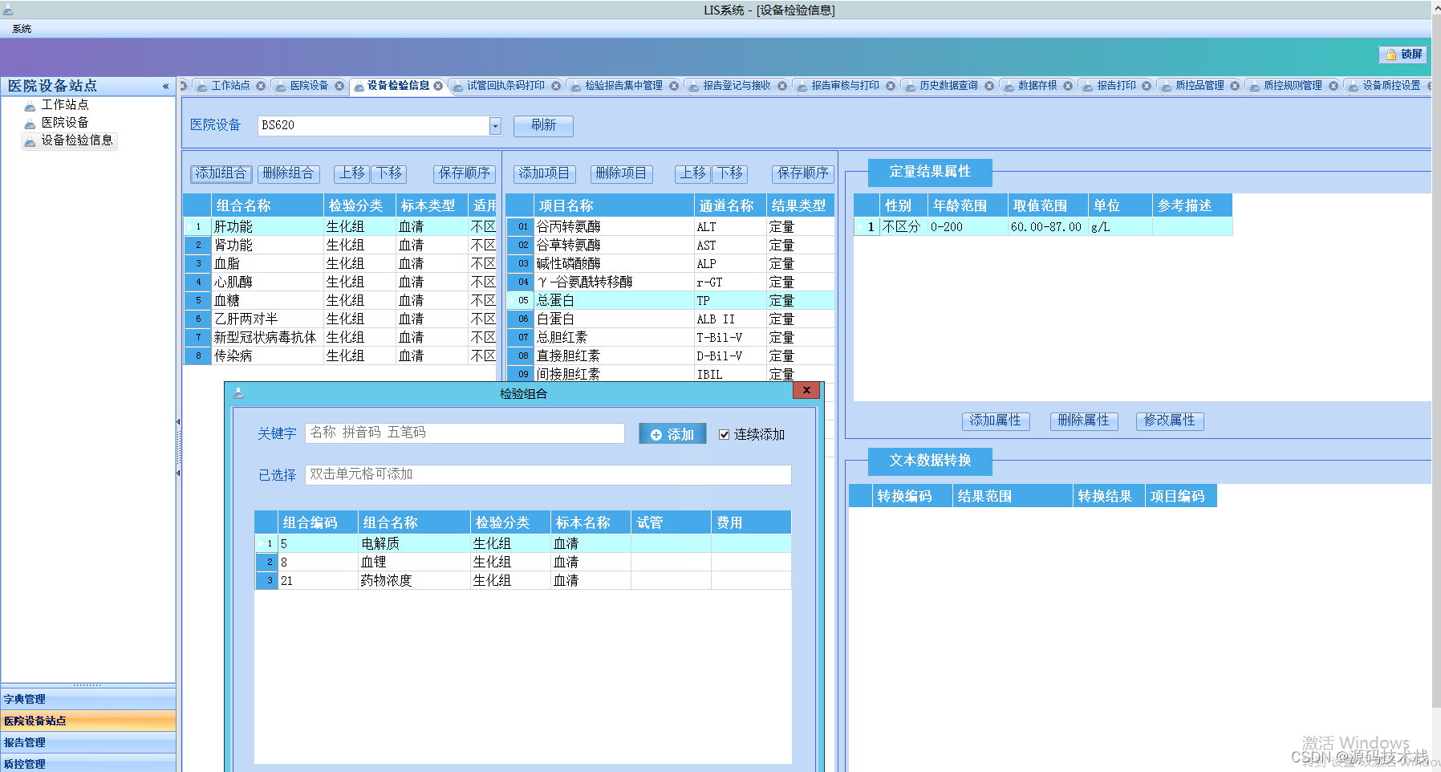Click the 添加组合 button
Viewport: 1441px width, 772px height.
[221, 173]
